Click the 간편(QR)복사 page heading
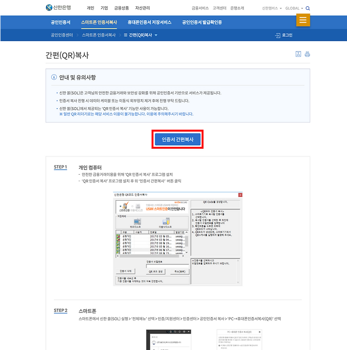This screenshot has height=350, width=347. (67, 55)
